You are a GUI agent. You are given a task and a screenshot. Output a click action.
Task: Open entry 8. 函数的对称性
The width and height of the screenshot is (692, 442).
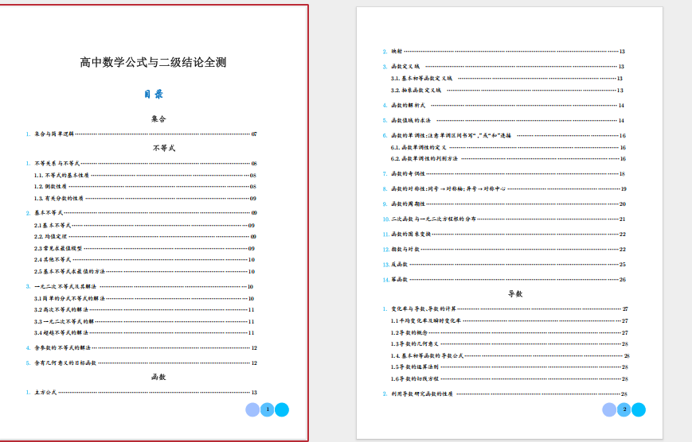tap(504, 188)
